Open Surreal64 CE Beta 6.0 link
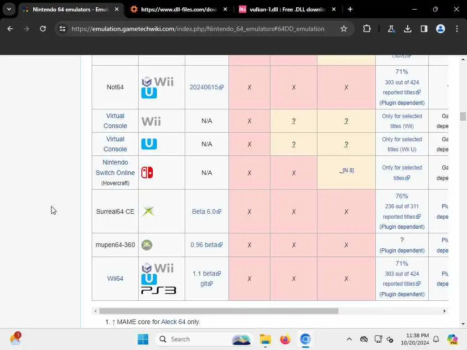 coord(207,211)
